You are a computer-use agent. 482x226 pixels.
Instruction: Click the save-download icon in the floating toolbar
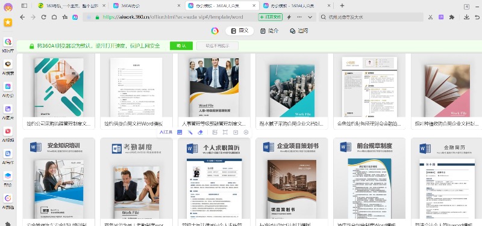pos(236,132)
